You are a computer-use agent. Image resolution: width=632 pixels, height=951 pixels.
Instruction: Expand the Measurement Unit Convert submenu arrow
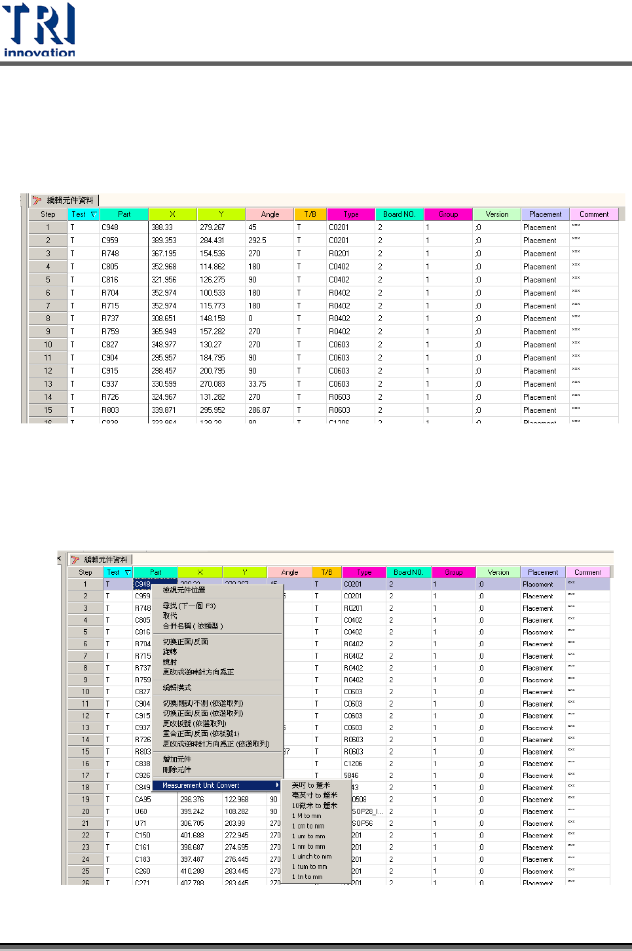click(278, 785)
